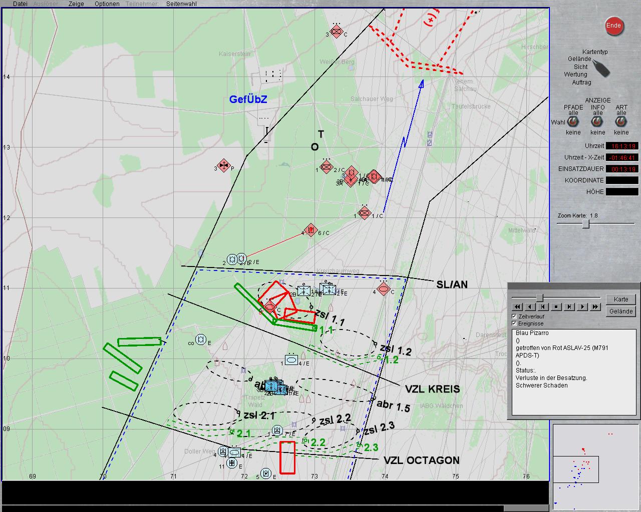
Task: Click the red Ende button
Action: [613, 26]
